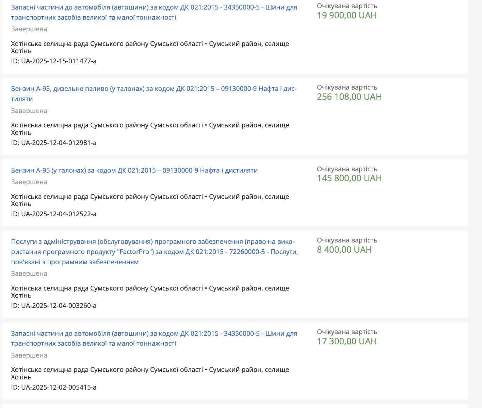Viewport: 482px width, 408px height.
Task: Open the FactorPro software services tender link
Action: coord(154,252)
